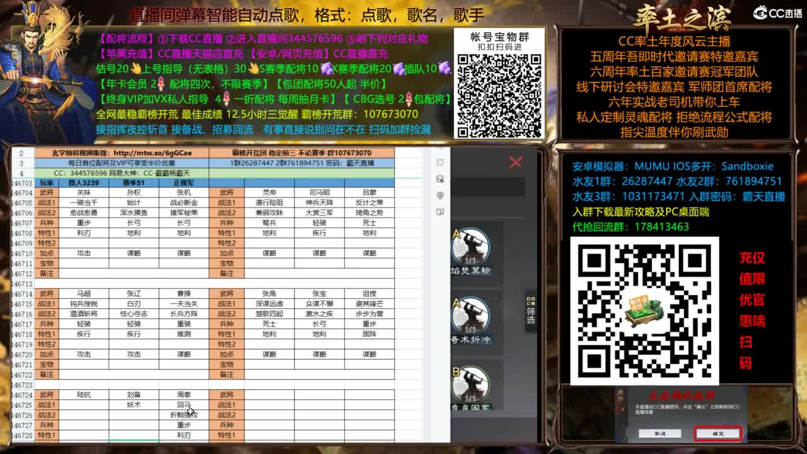Click the circular pin icon in sidebar
The width and height of the screenshot is (807, 454).
(440, 195)
